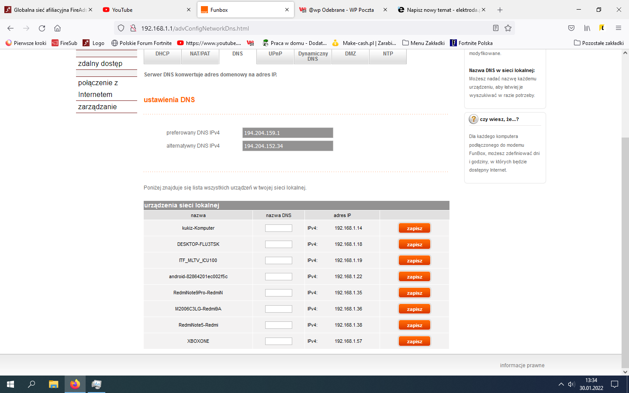Open Windows taskbar search

31,384
